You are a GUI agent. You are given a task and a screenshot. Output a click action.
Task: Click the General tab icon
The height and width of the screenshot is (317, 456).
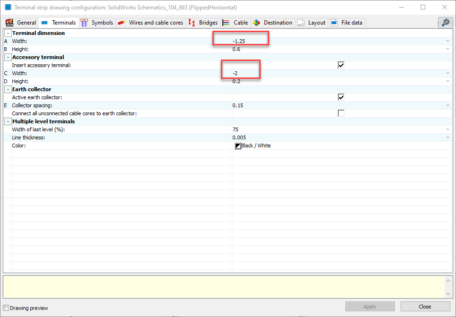[x=9, y=23]
